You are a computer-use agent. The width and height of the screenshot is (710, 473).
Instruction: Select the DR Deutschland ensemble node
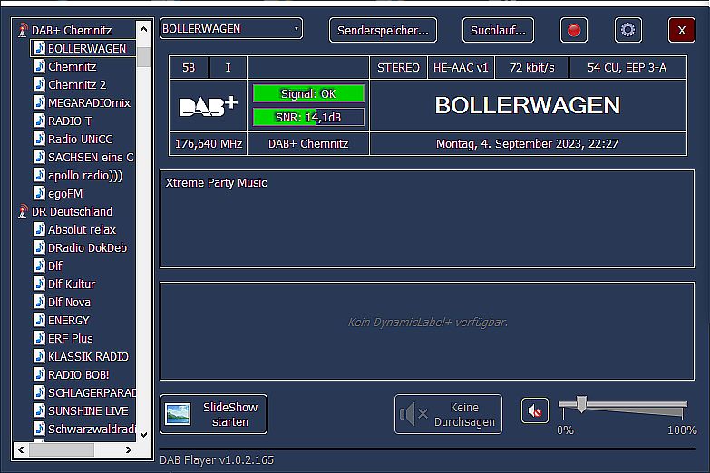click(72, 211)
